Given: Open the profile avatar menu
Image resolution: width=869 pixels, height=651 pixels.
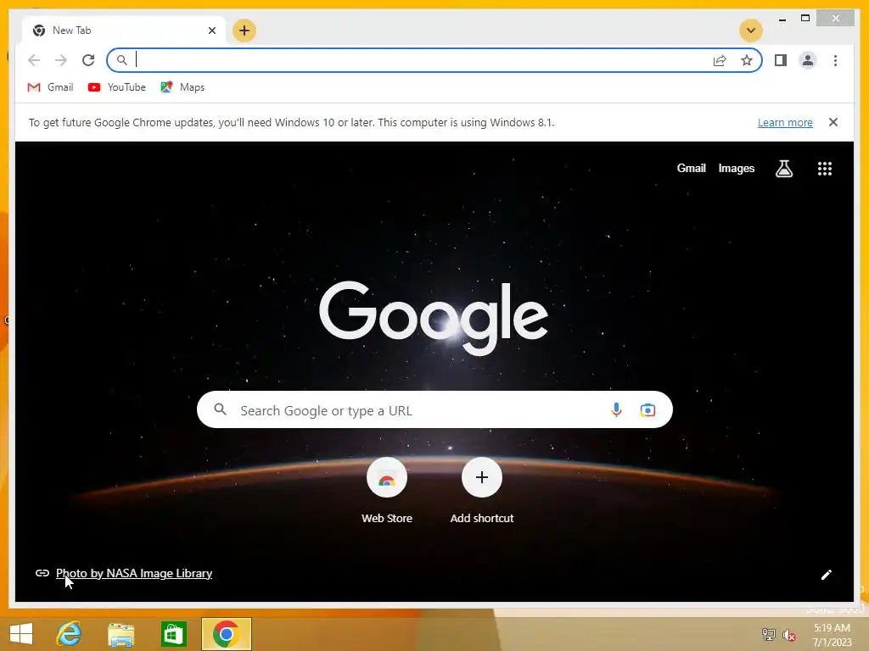Looking at the screenshot, I should pos(808,60).
